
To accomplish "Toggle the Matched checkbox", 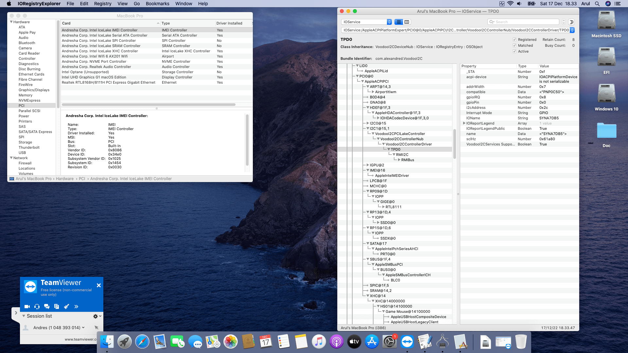I will pos(515,46).
